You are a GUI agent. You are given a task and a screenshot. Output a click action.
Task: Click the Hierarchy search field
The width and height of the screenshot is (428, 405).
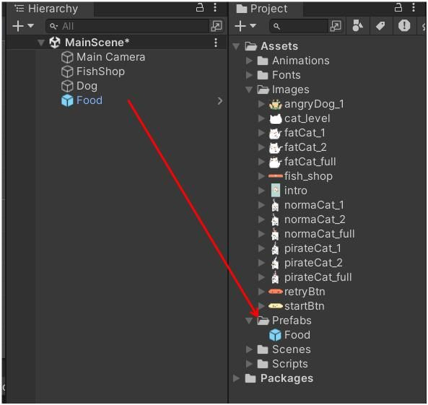(128, 26)
